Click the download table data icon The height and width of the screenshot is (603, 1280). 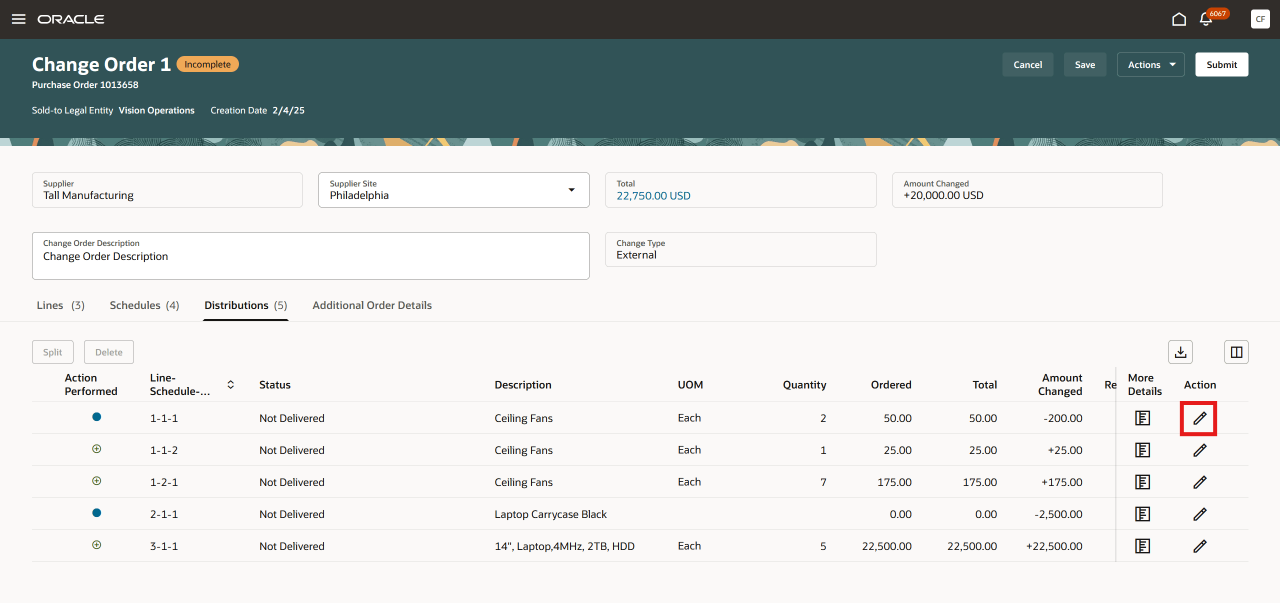click(x=1180, y=352)
